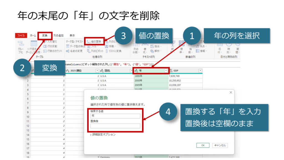284x160 pixels.
Task: Close the 値の置換 dialog with X
Action: 231,92
